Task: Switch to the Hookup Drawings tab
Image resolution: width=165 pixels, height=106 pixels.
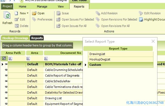Action: click(15, 38)
